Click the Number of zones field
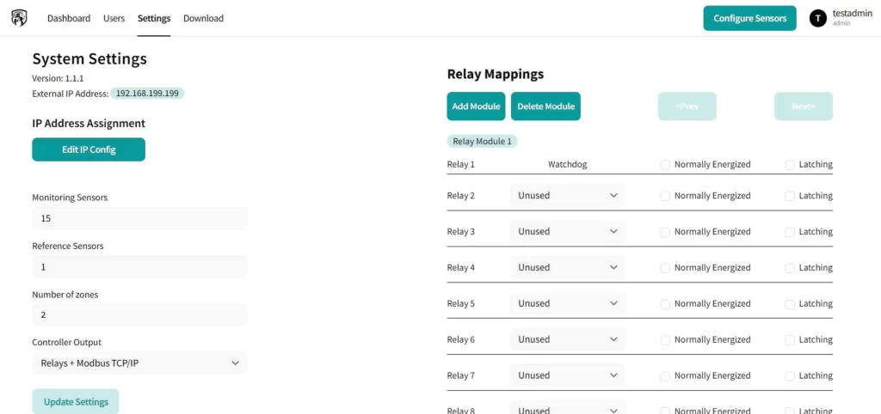This screenshot has height=414, width=881. coord(139,315)
